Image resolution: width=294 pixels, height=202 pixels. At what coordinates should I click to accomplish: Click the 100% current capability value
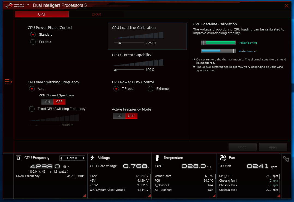coord(150,70)
